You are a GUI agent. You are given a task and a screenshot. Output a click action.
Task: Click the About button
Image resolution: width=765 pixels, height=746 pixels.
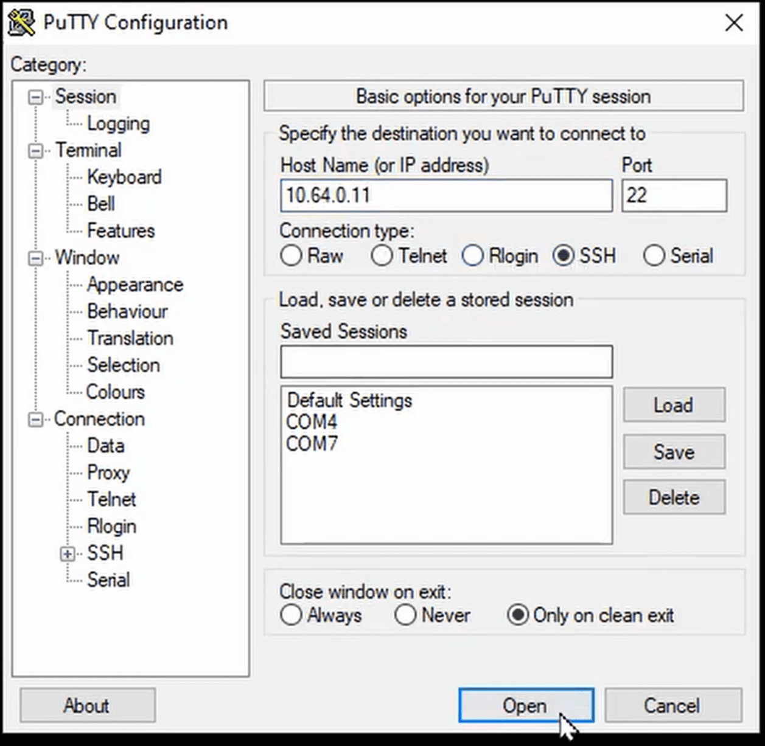pos(87,706)
